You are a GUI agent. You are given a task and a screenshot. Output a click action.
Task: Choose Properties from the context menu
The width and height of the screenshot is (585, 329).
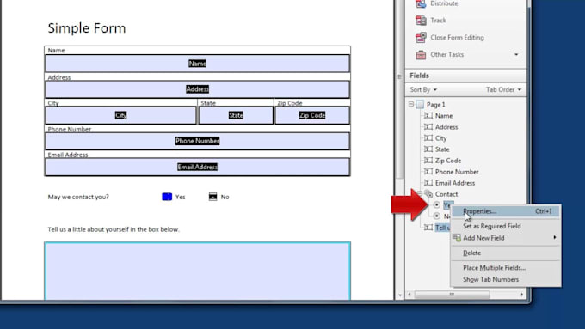click(506, 211)
